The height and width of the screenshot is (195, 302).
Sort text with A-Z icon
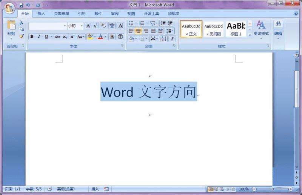point(164,39)
